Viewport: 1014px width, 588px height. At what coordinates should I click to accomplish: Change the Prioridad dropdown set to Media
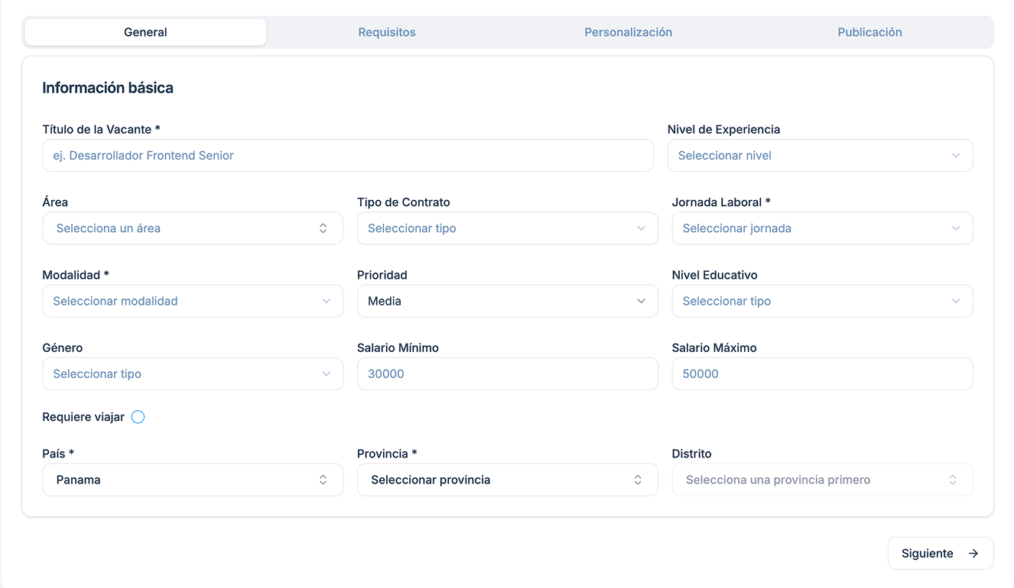[x=507, y=301]
